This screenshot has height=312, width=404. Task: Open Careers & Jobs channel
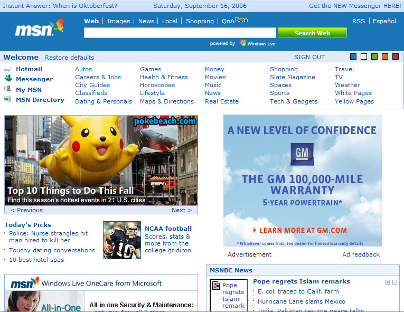[98, 77]
